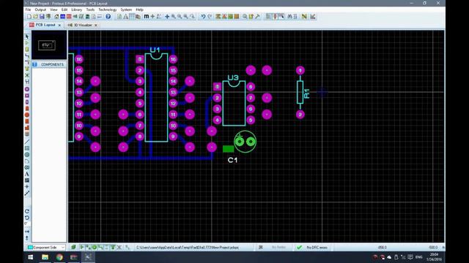469x263 pixels.
Task: Click the Open Project folder icon
Action: 35,17
